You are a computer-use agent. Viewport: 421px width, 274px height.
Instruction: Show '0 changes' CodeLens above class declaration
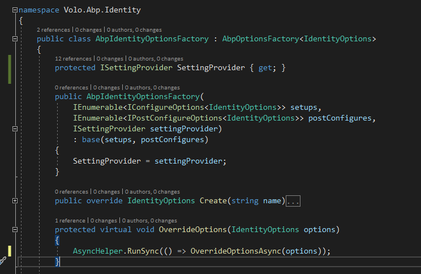click(x=89, y=30)
